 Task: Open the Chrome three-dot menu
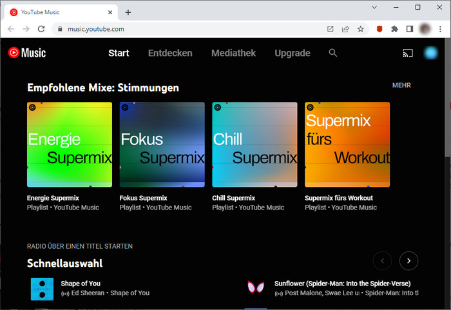point(440,29)
